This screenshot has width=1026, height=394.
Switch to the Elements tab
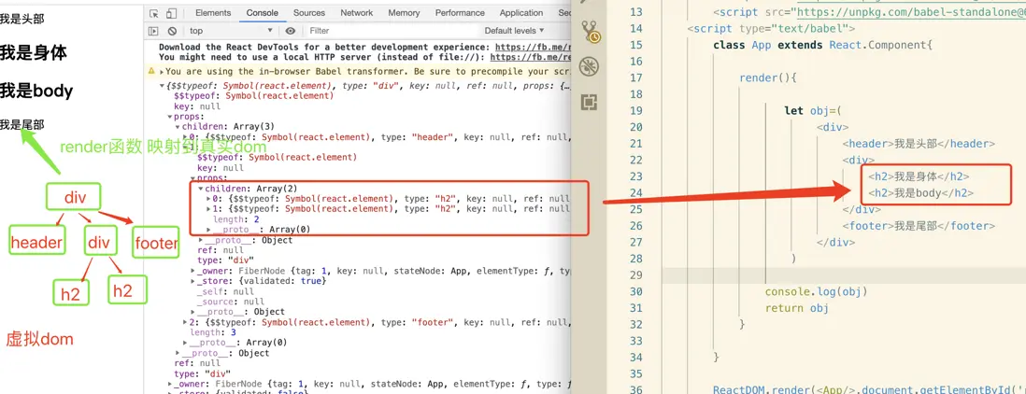pos(213,12)
